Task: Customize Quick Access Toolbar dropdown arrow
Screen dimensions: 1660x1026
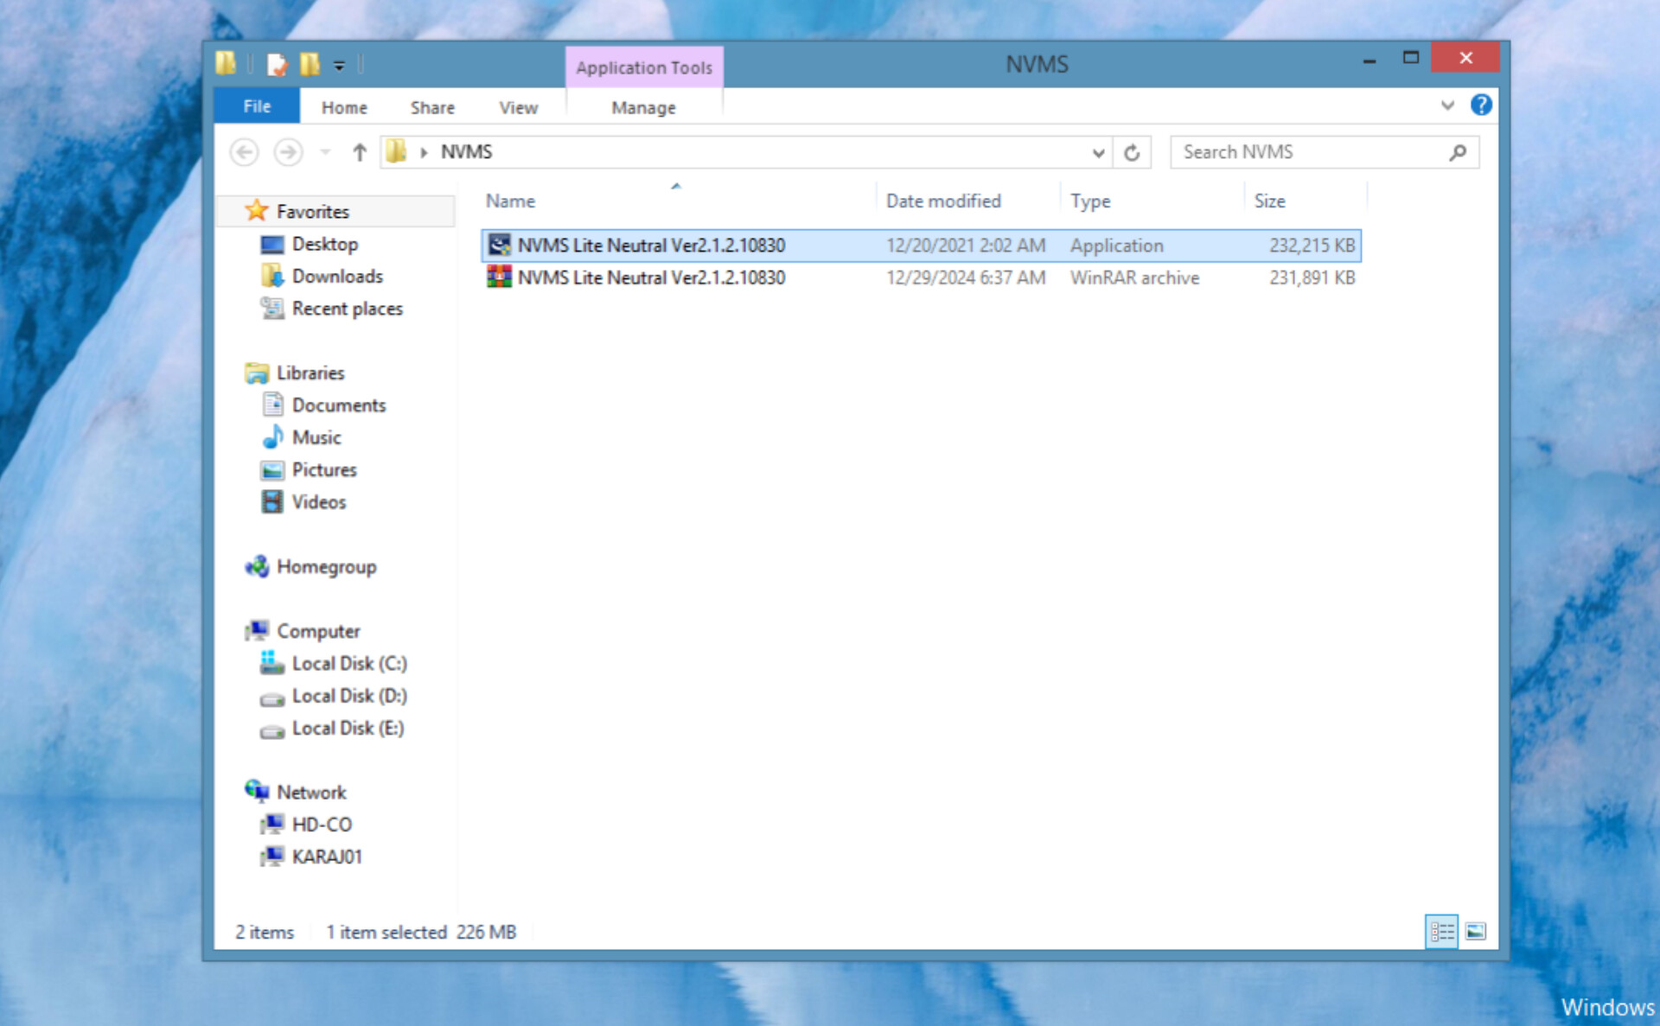Action: pos(339,65)
